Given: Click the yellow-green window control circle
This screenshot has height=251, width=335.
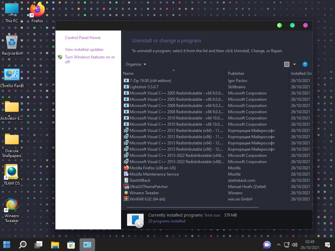Looking at the screenshot, I should point(280,25).
